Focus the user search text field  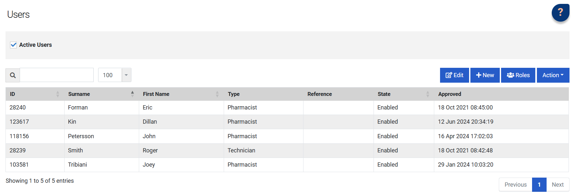pyautogui.click(x=57, y=75)
